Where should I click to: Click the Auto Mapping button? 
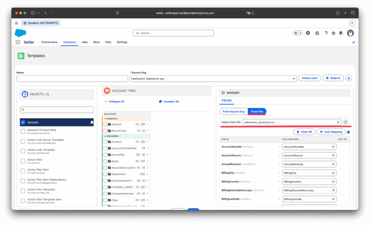pos(331,132)
